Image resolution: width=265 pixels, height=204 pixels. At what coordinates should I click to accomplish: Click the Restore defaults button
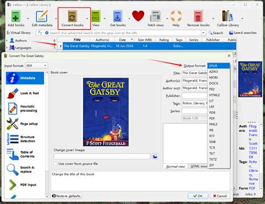click(x=67, y=196)
